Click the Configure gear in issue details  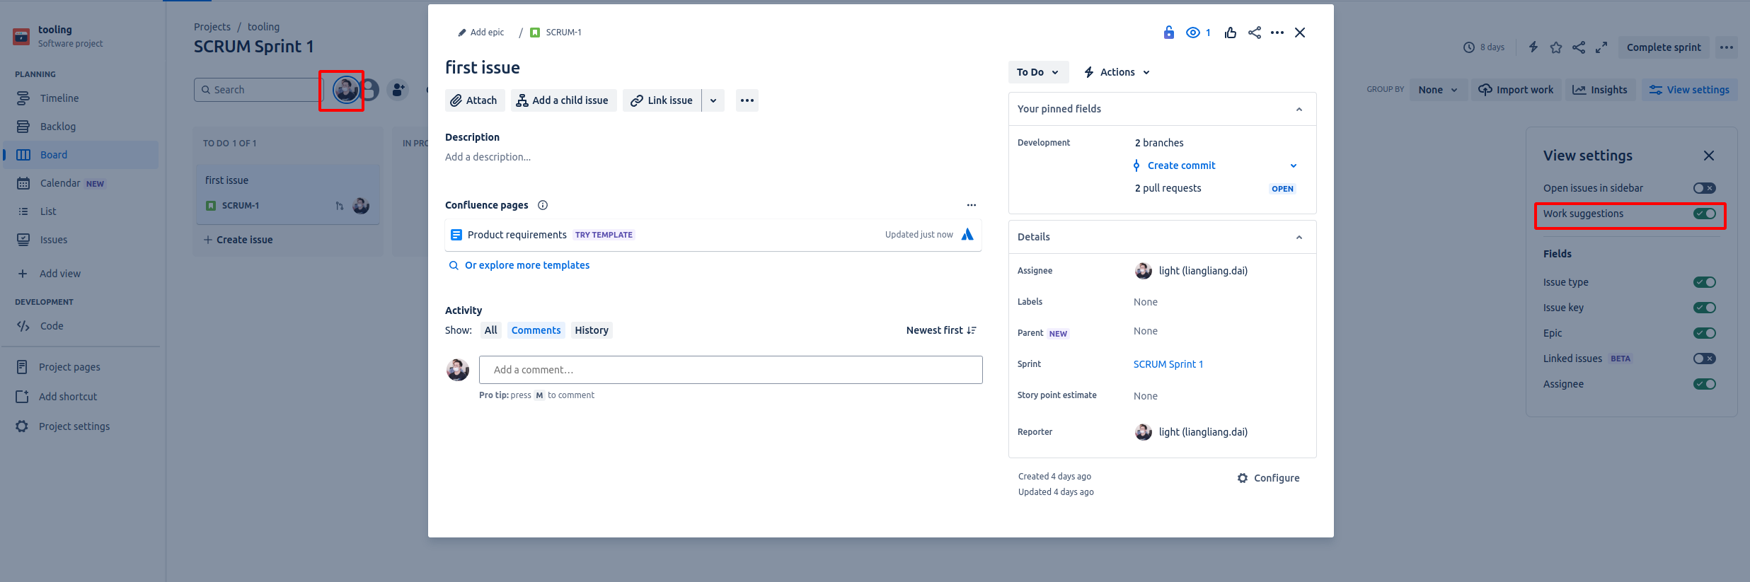point(1268,478)
